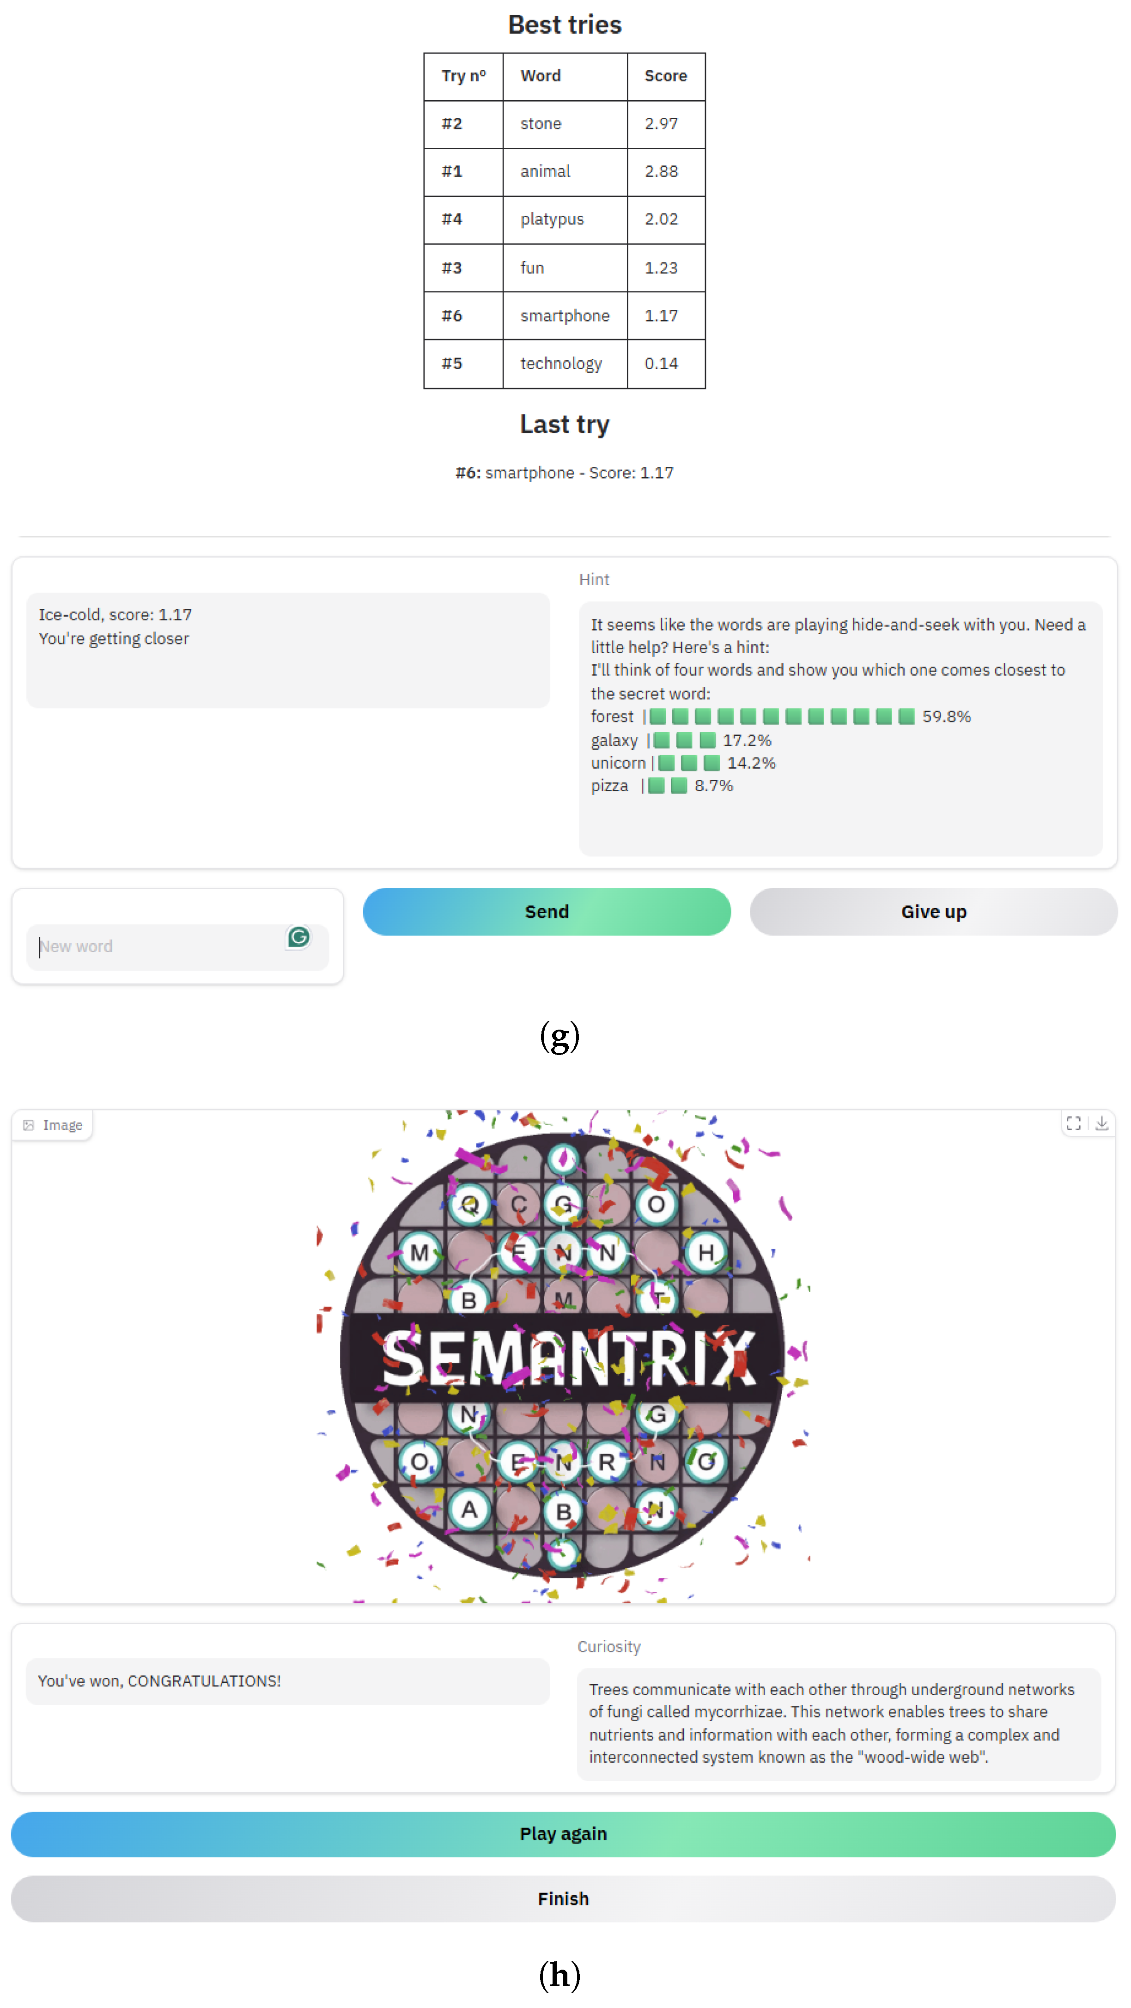Screen dimensions: 1131x2008
Task: Click the Semantrix confetti logo image
Action: click(x=563, y=1356)
